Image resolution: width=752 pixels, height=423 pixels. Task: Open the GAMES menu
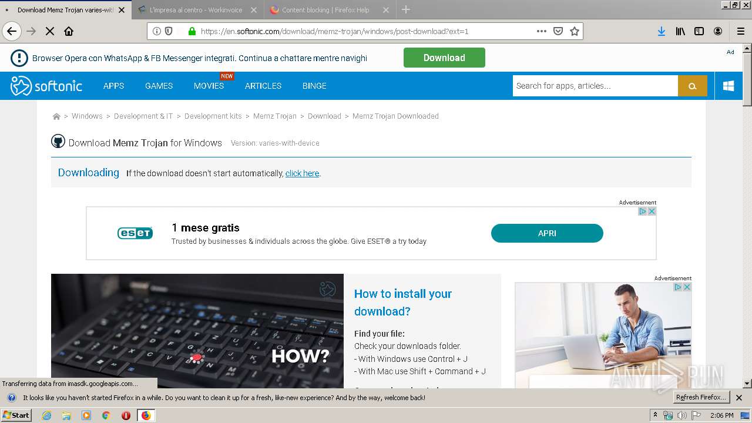[159, 86]
